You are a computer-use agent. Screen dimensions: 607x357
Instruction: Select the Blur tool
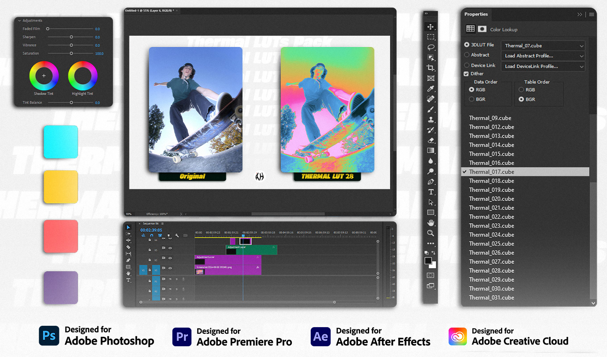[431, 161]
